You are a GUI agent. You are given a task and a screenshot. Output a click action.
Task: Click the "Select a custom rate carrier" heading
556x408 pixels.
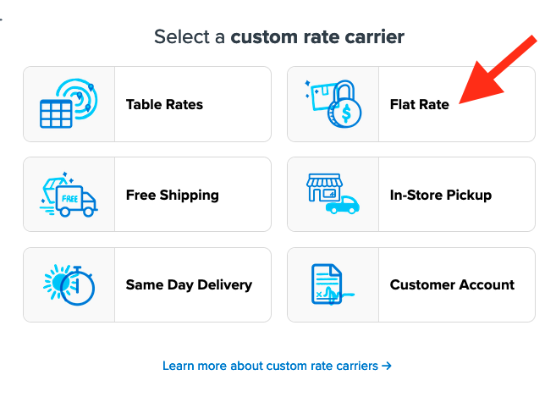tap(278, 37)
